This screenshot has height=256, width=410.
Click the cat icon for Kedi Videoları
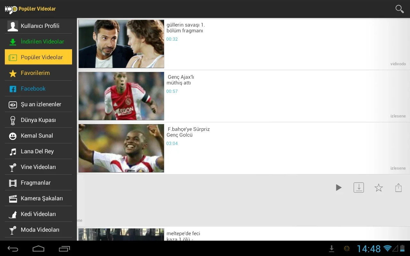pos(13,214)
